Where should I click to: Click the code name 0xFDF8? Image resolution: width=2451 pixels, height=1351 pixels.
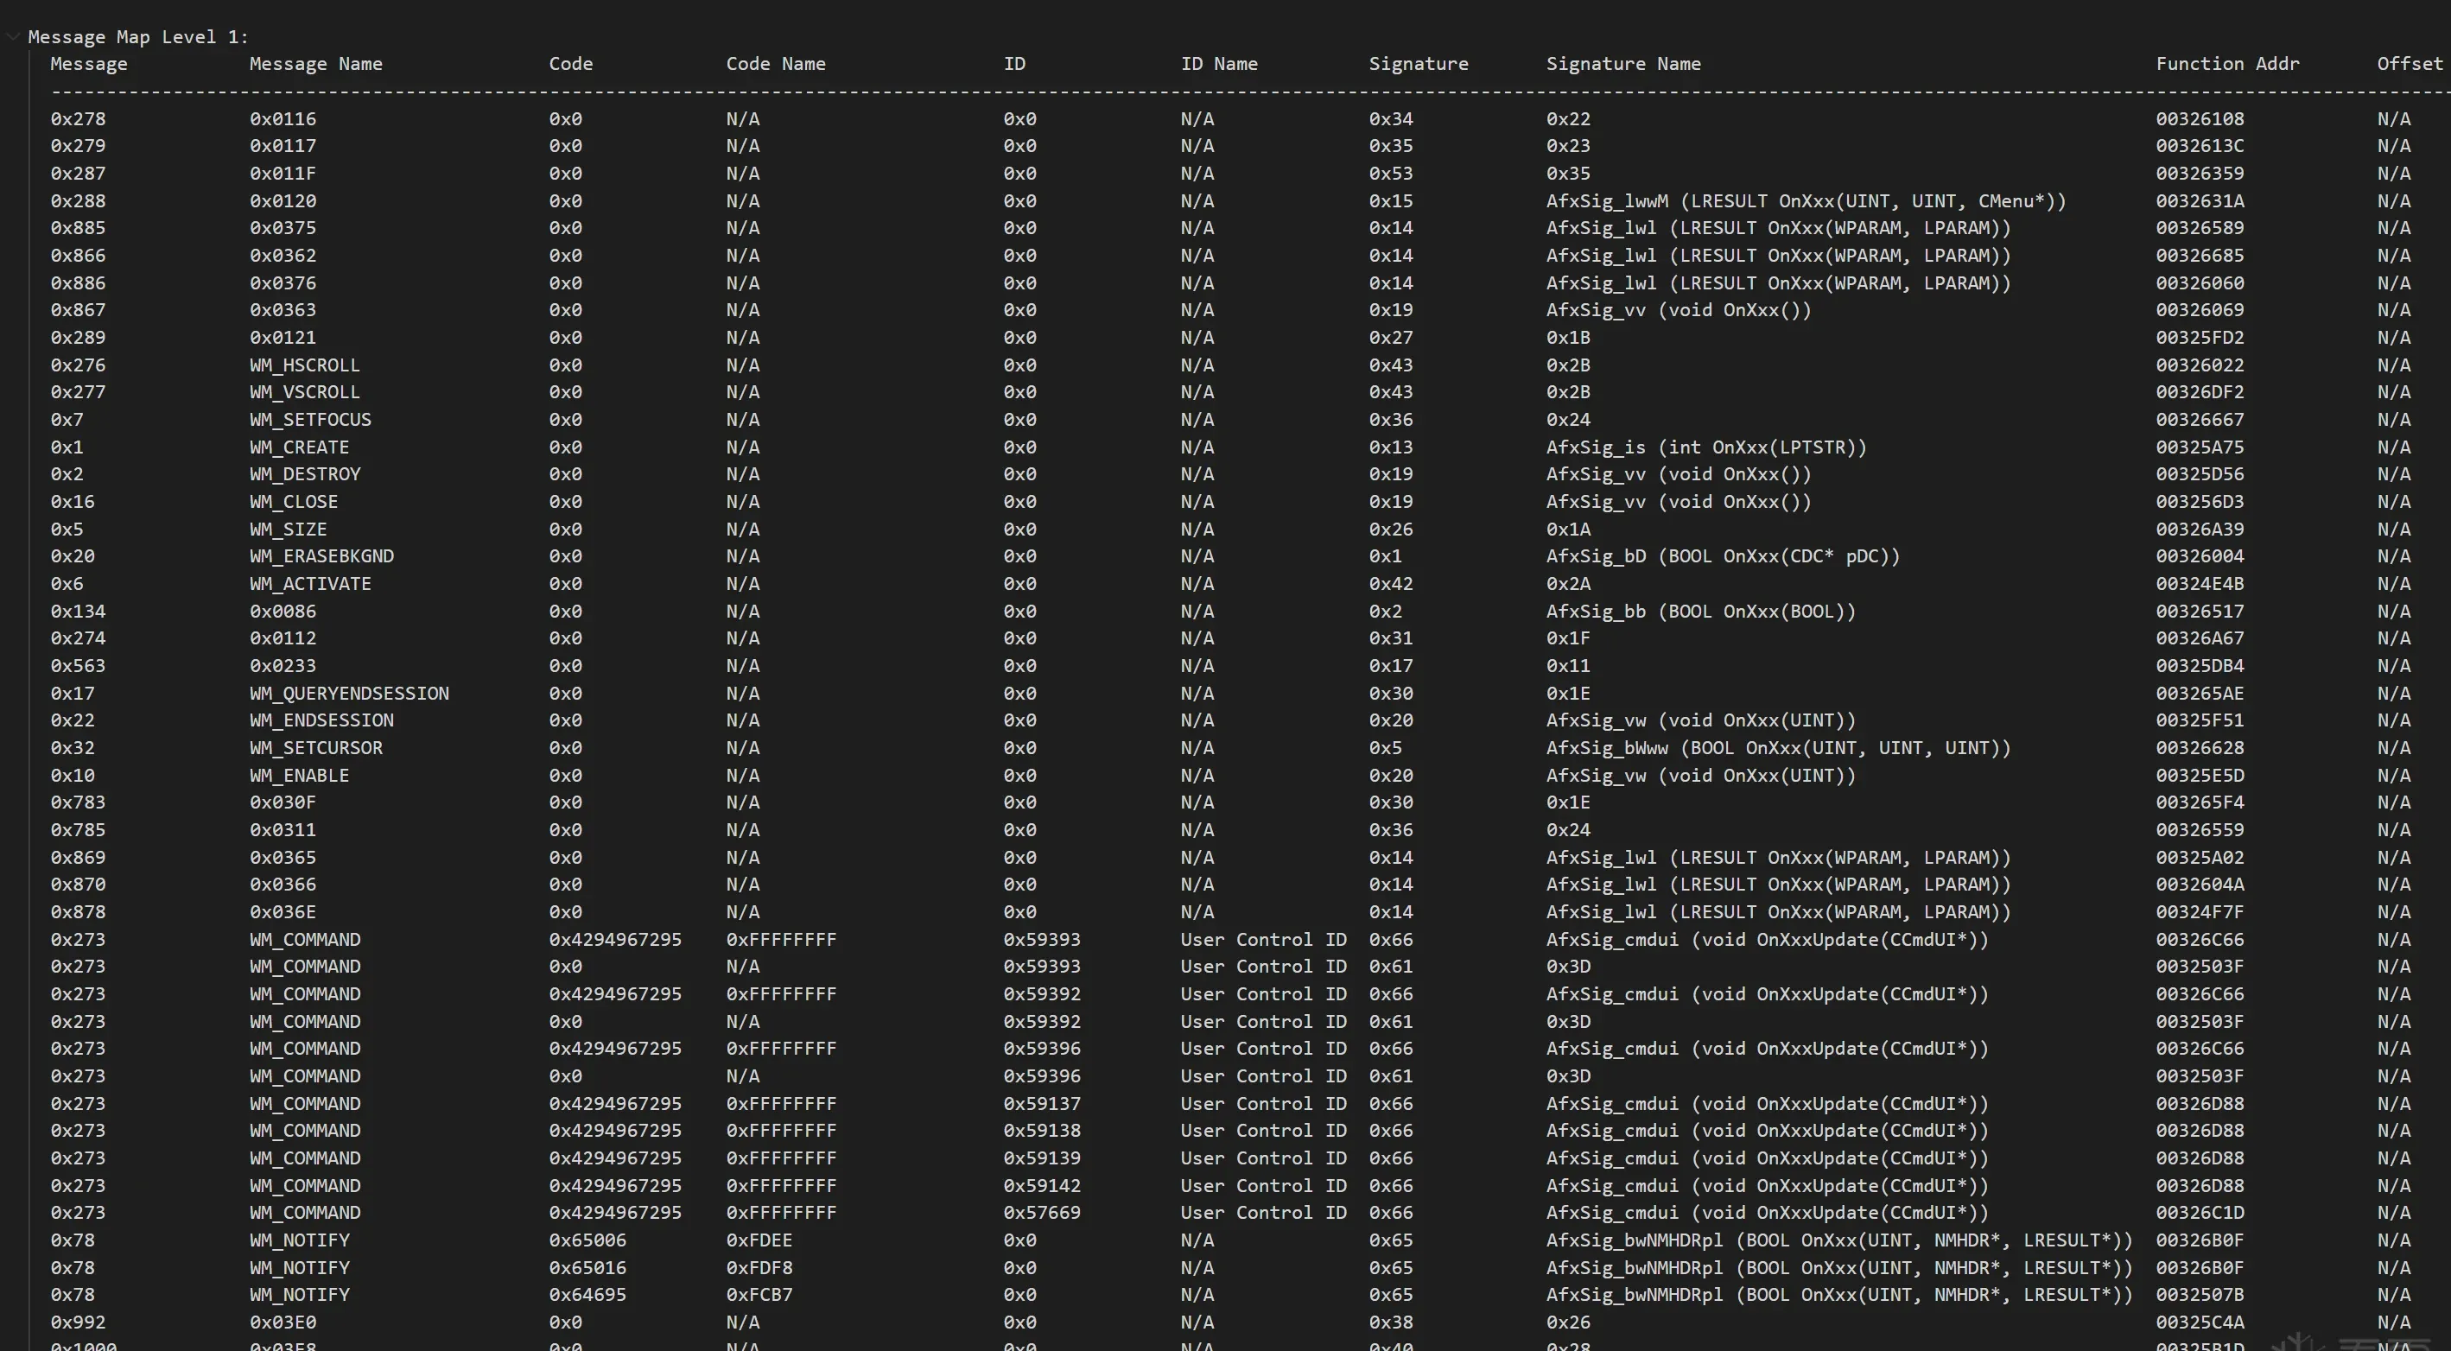[759, 1268]
